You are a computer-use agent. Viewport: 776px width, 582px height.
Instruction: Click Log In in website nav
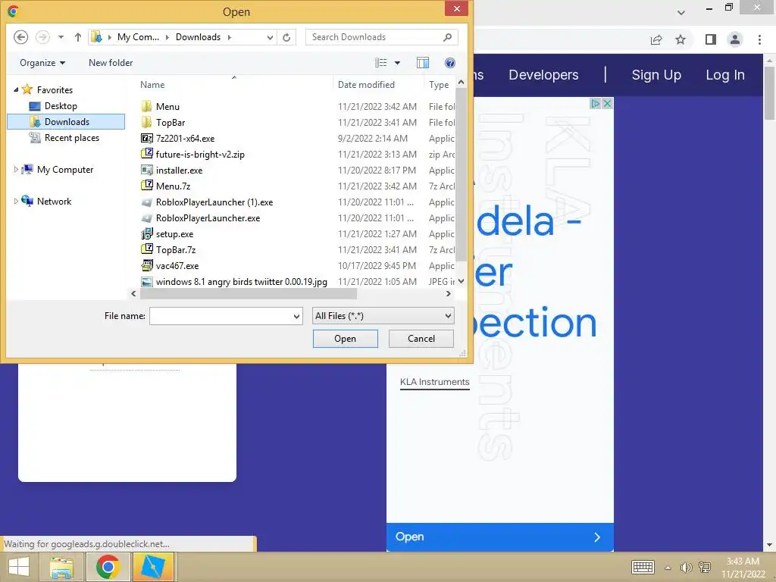tap(725, 75)
